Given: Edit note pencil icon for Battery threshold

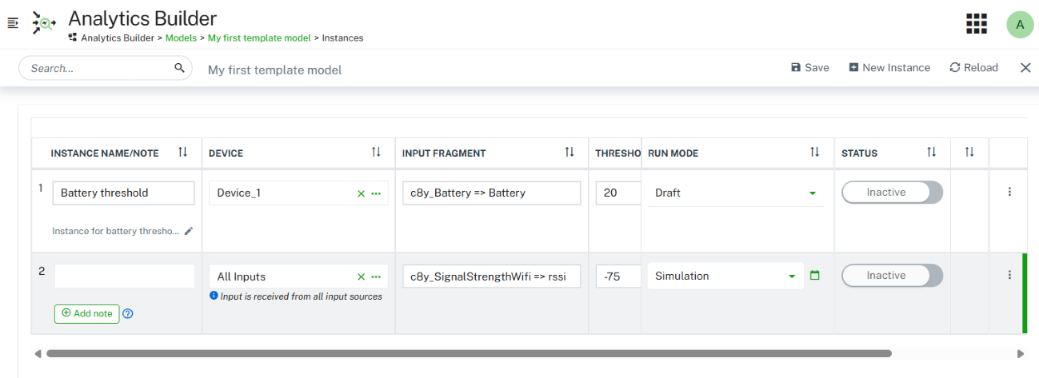Looking at the screenshot, I should pos(189,231).
